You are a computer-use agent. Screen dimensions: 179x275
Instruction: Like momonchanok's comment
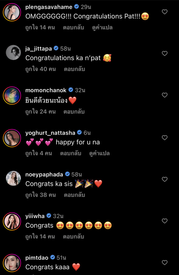coord(165,95)
